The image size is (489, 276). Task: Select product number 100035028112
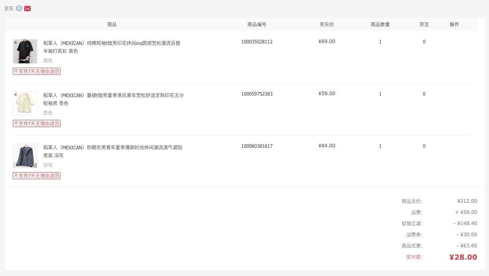click(257, 42)
